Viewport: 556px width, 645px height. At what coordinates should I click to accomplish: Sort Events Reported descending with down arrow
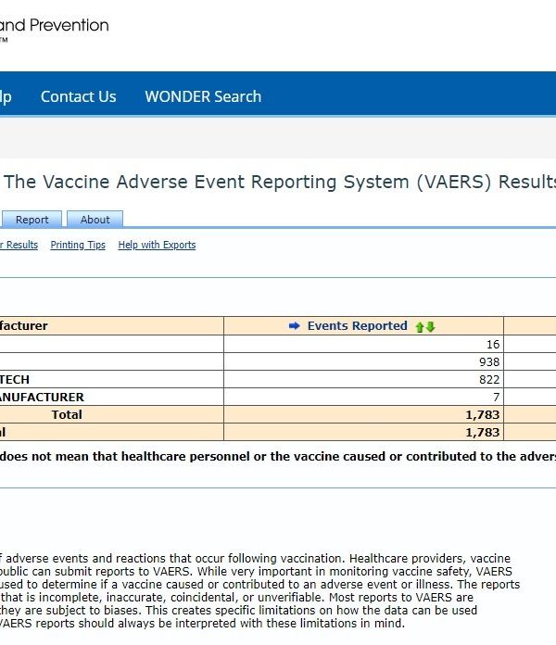click(x=430, y=327)
